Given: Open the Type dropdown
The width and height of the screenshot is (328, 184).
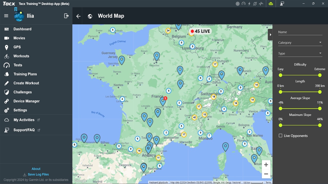Looking at the screenshot, I should tap(300, 53).
